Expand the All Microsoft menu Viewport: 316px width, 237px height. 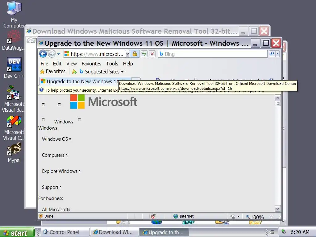coord(56,210)
